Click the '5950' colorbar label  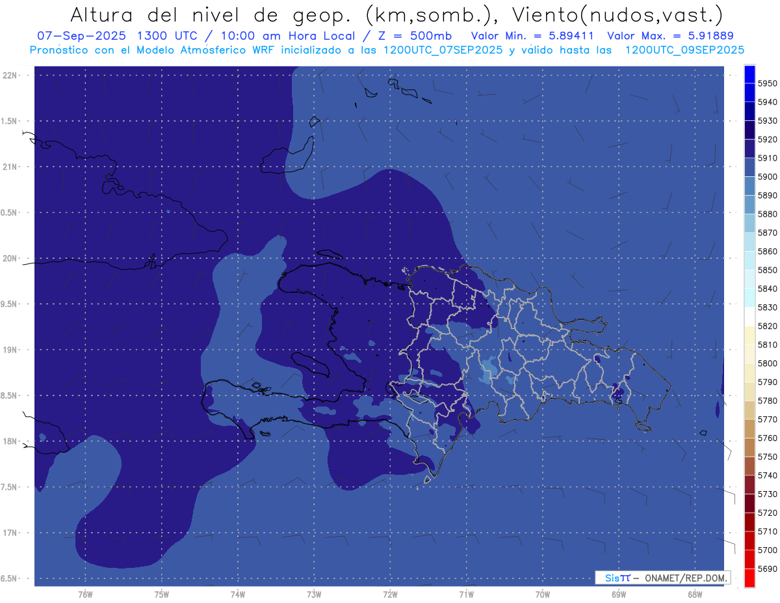[x=767, y=83]
